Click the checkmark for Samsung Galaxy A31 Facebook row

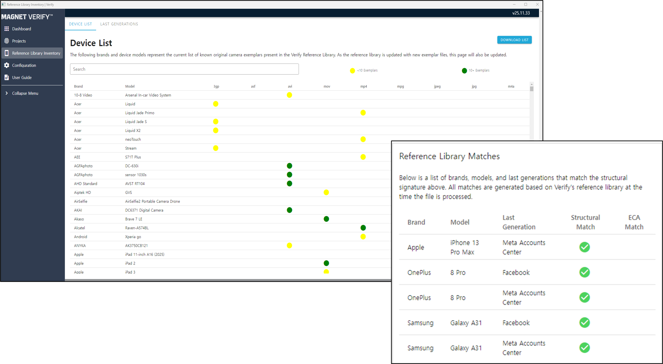coord(585,323)
